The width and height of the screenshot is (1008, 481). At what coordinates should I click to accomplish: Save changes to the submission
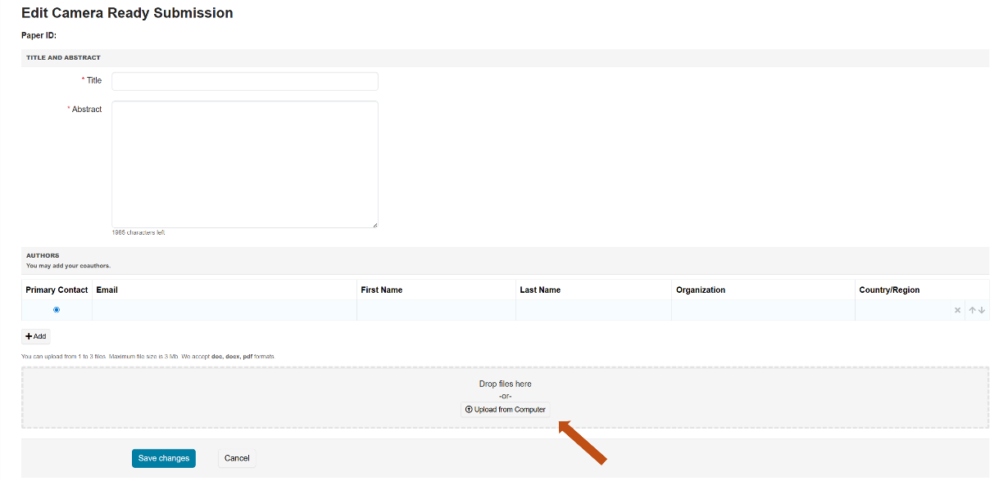click(164, 458)
